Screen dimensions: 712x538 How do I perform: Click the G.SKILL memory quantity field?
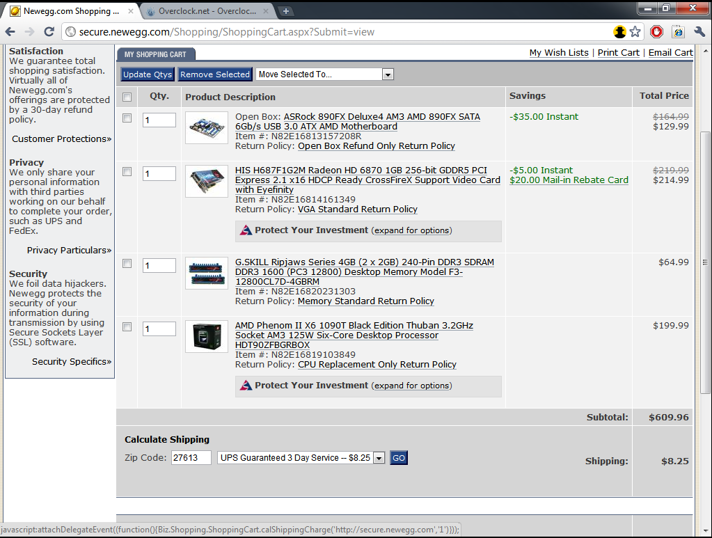(x=159, y=266)
